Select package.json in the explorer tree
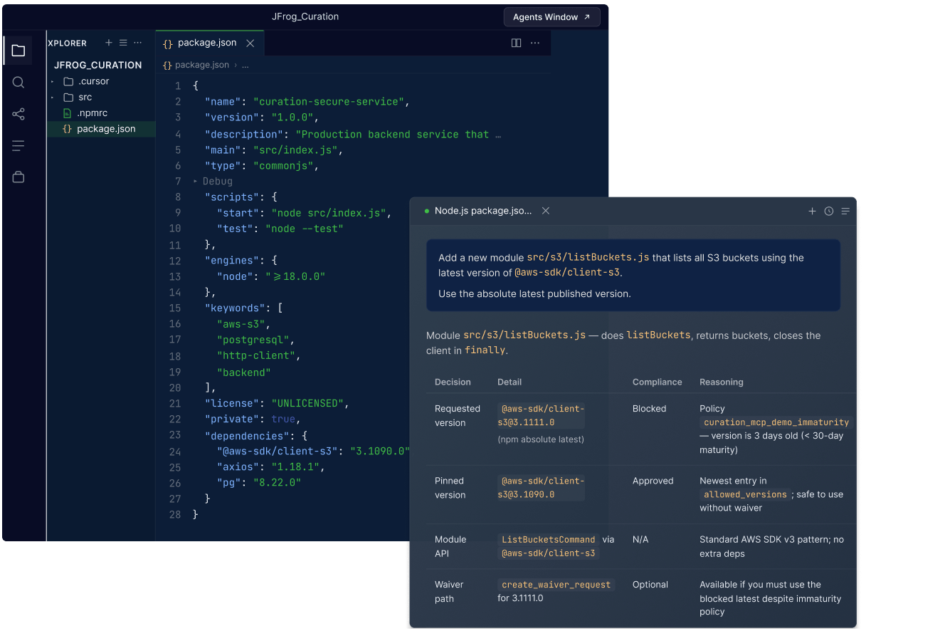Image resolution: width=945 pixels, height=631 pixels. click(101, 129)
